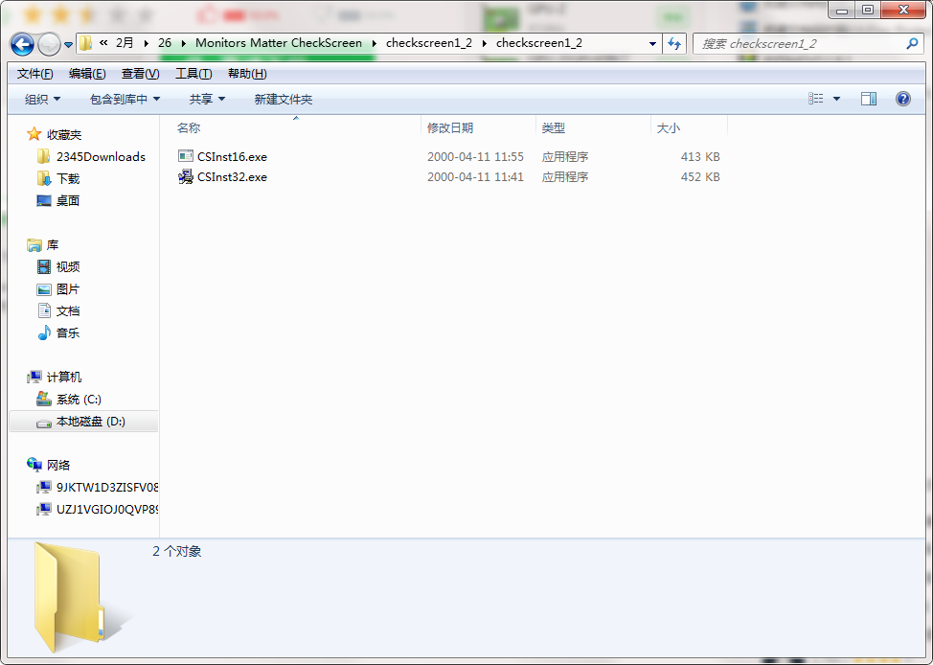The width and height of the screenshot is (933, 665).
Task: Open the more view options arrow
Action: pyautogui.click(x=836, y=99)
